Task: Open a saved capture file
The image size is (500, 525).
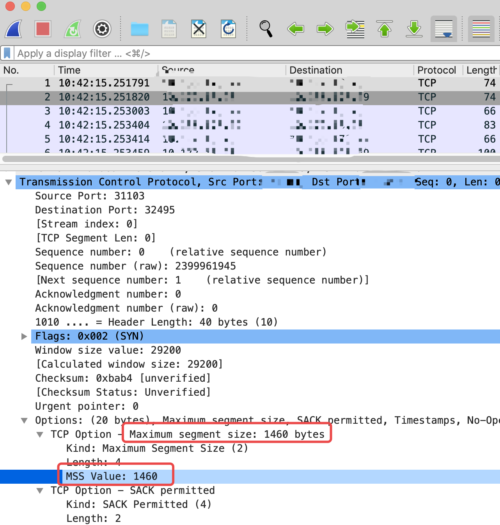Action: click(x=140, y=29)
